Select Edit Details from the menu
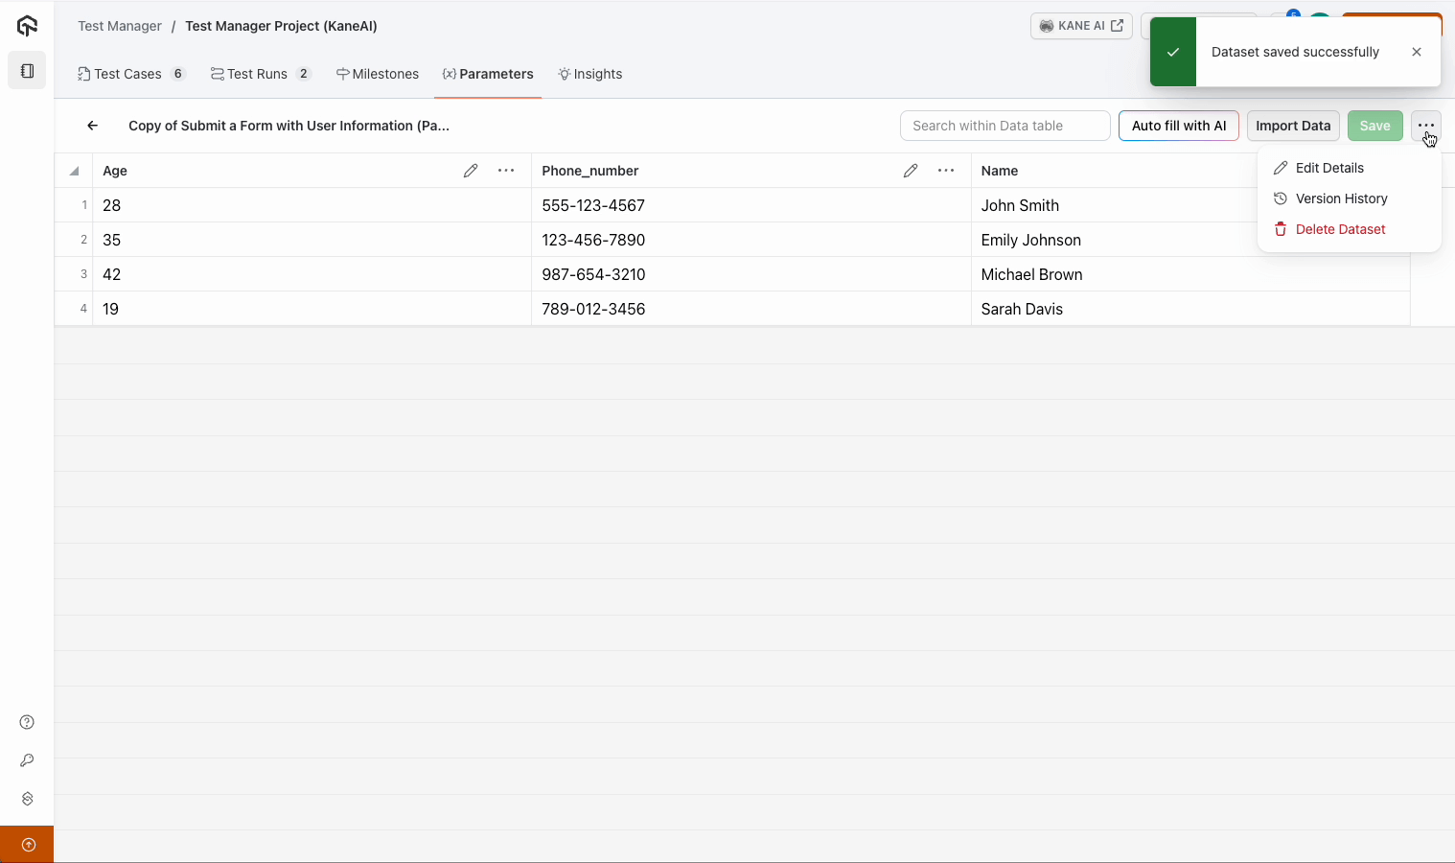The image size is (1455, 863). pyautogui.click(x=1328, y=168)
